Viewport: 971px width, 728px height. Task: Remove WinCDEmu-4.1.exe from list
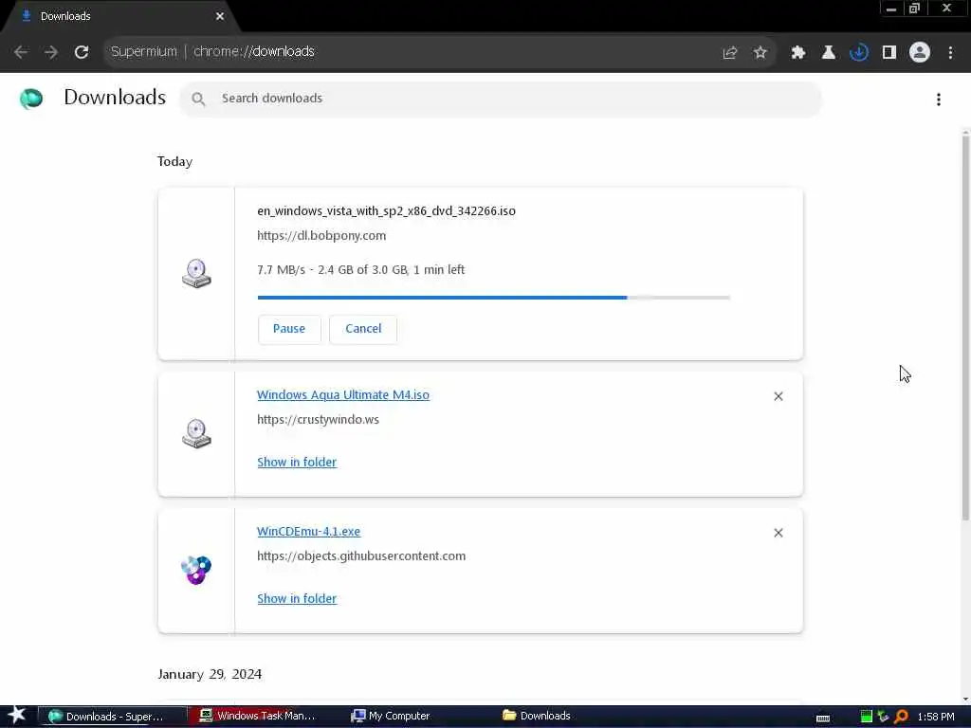tap(779, 533)
